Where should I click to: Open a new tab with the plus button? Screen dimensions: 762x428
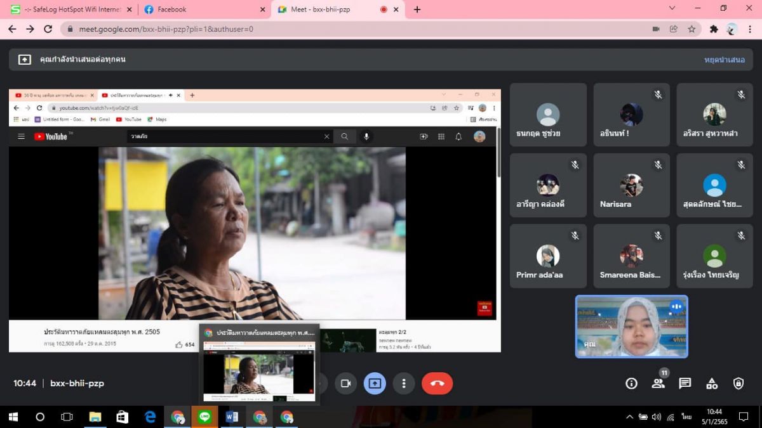pyautogui.click(x=417, y=10)
